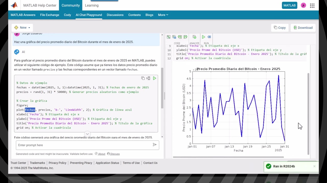Open the user profile avatar in header

(303, 5)
